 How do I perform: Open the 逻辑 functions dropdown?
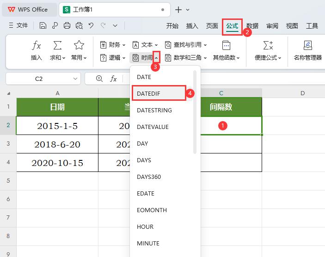pos(113,58)
